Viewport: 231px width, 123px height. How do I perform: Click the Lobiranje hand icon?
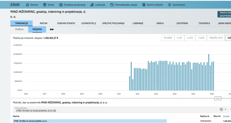[92, 5]
